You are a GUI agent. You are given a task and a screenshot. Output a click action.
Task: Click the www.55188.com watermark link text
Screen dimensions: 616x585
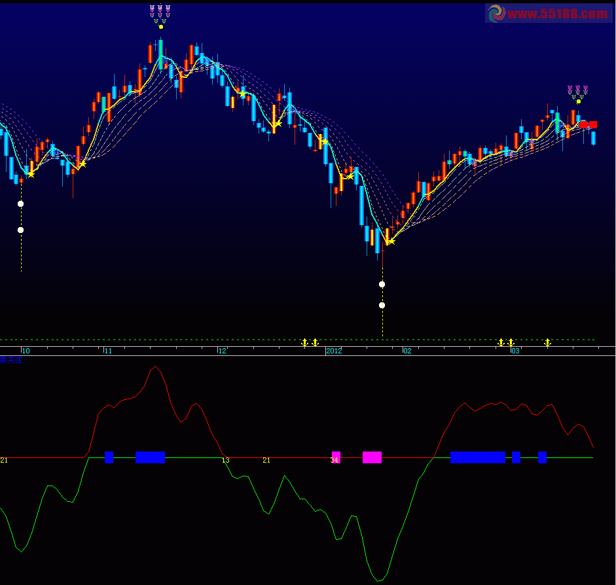point(557,13)
